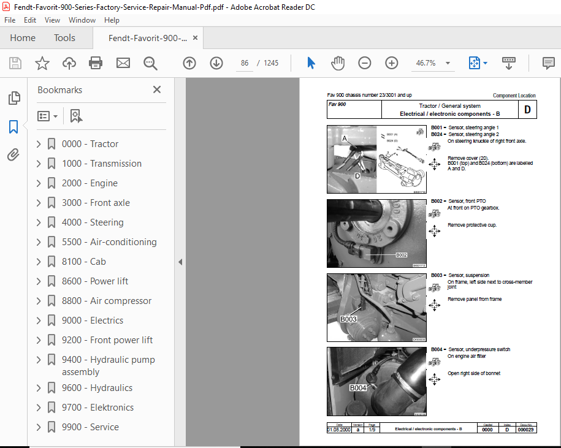Switch to the Tools tab
Viewport: 561px width, 448px height.
pos(64,38)
